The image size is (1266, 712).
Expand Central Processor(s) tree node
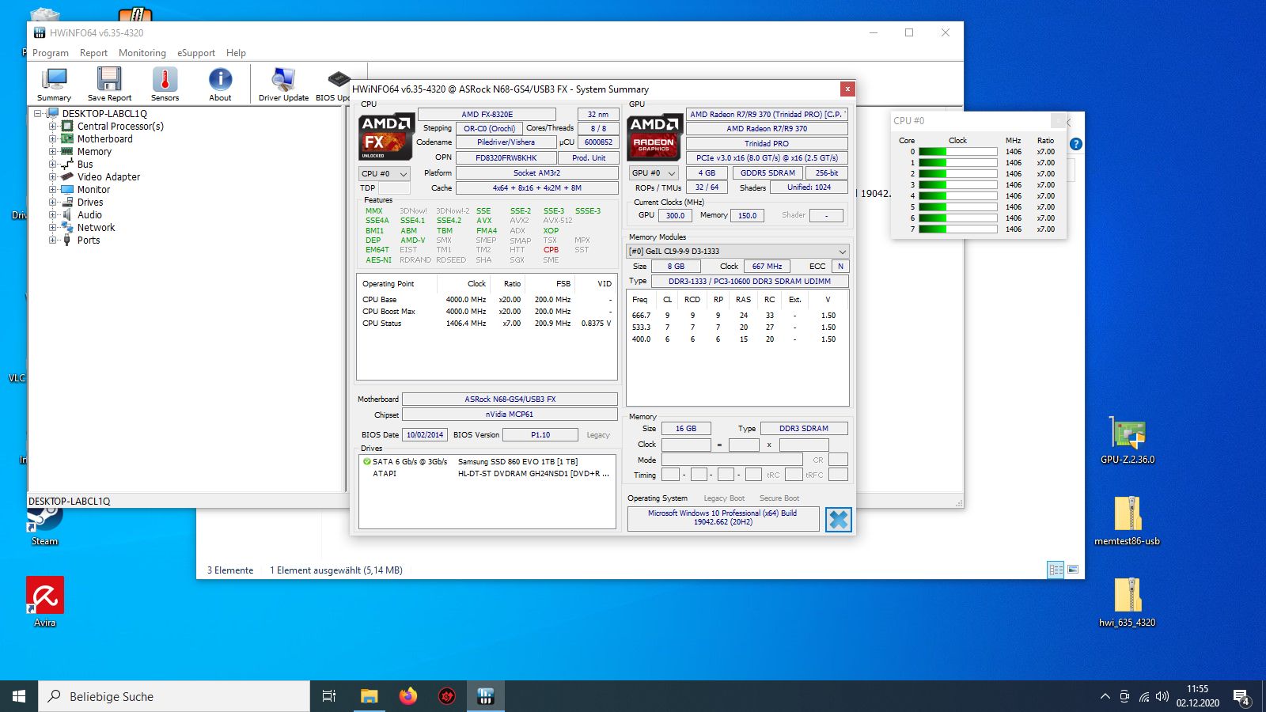tap(53, 127)
